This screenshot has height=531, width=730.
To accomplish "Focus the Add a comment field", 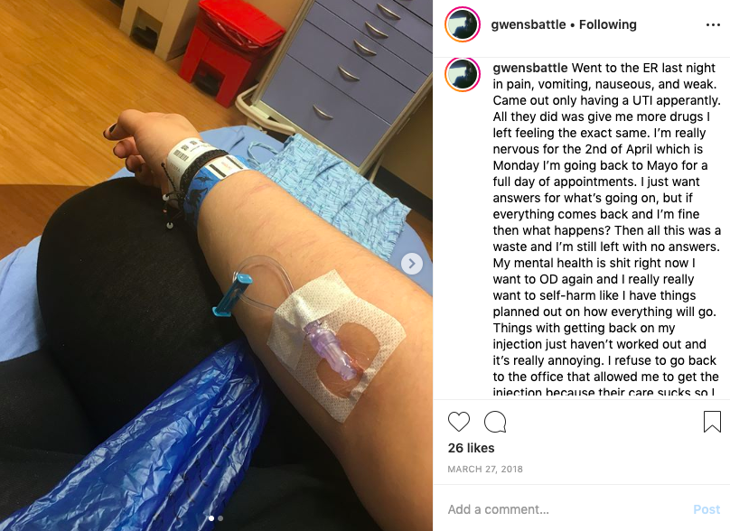I will [x=566, y=509].
